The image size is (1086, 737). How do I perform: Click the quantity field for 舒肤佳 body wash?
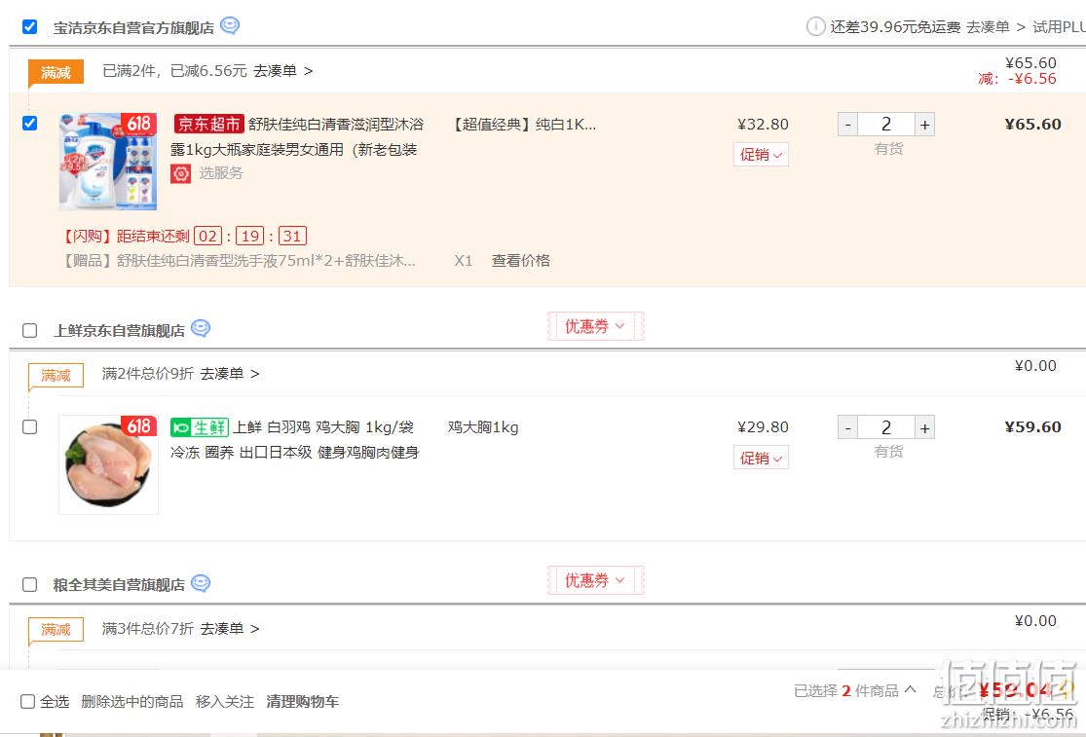886,125
